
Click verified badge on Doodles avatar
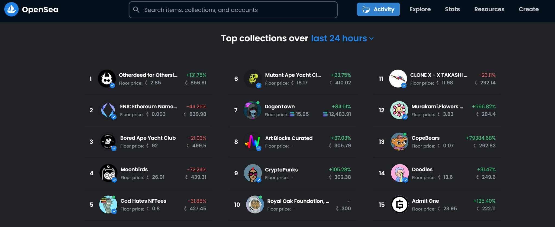[x=405, y=180]
